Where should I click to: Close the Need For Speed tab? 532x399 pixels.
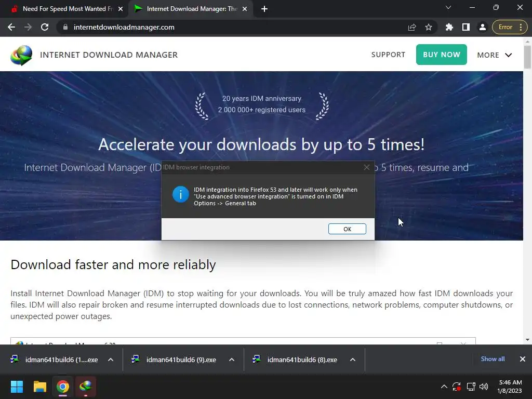point(121,9)
